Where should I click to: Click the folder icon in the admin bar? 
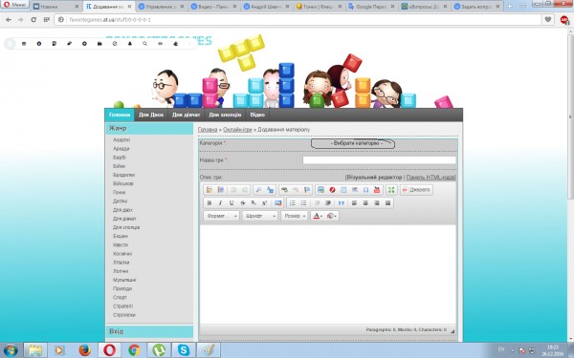tap(99, 44)
